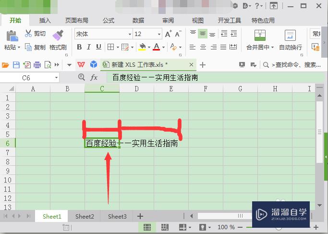Switch to Sheet2
This screenshot has width=328, height=234.
(x=85, y=216)
